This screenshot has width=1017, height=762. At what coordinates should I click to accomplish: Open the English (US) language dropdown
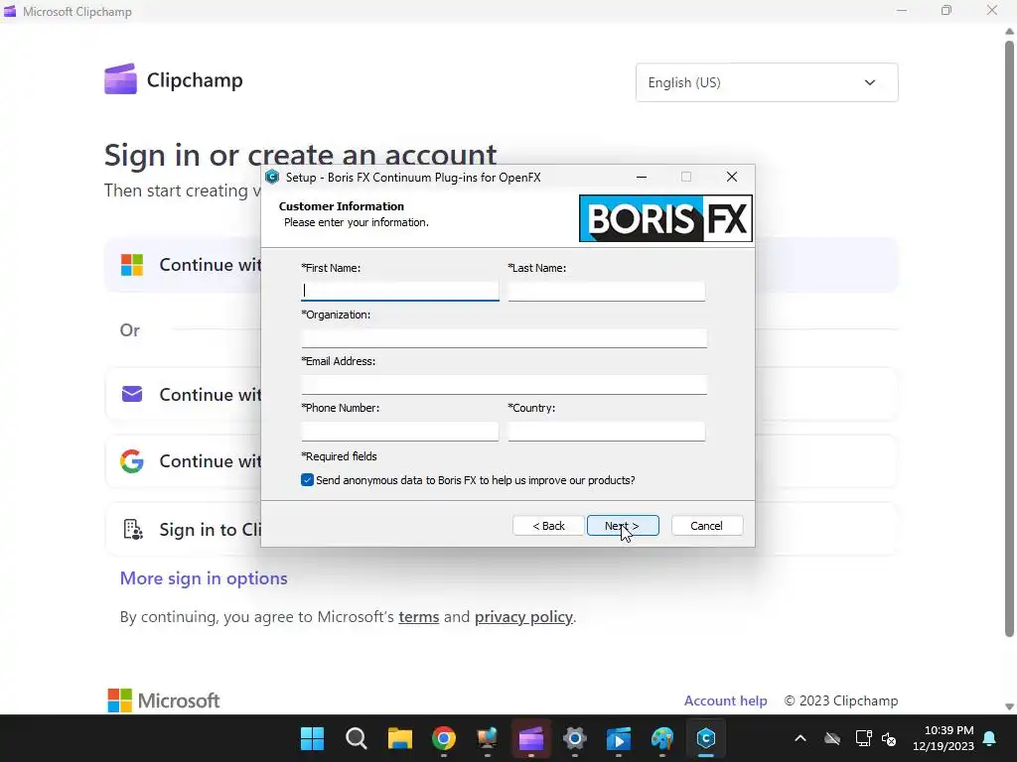click(767, 82)
